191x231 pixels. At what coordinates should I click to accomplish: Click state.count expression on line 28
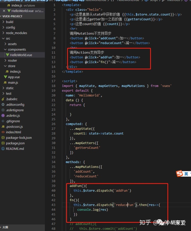(113, 133)
